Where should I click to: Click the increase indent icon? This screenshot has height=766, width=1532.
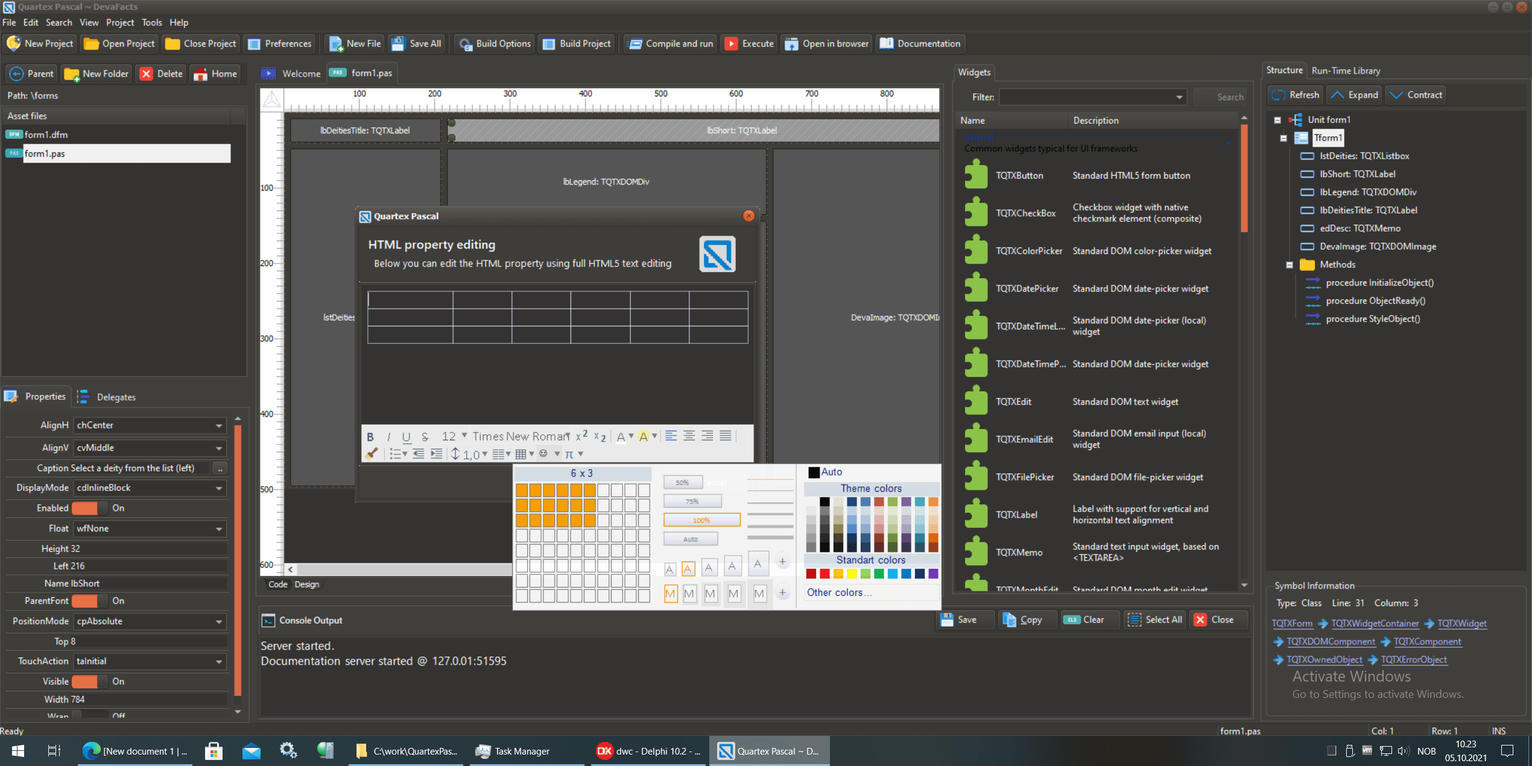click(x=437, y=454)
